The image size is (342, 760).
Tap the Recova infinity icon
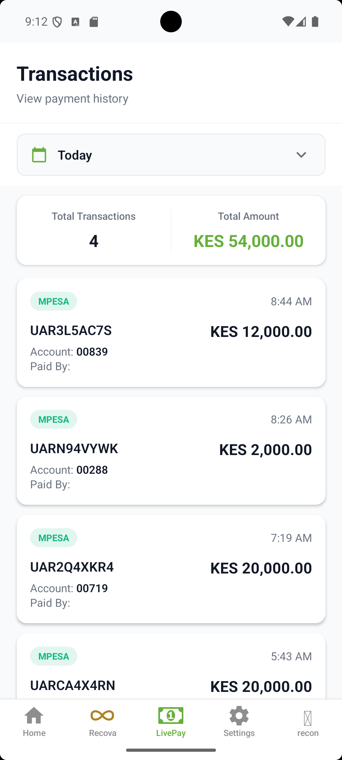(x=102, y=715)
